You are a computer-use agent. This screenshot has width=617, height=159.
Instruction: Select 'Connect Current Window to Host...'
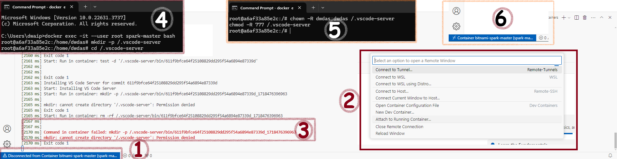tap(466, 98)
